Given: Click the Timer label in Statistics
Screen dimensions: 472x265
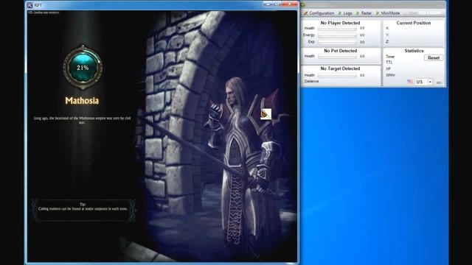Looking at the screenshot, I should 390,57.
